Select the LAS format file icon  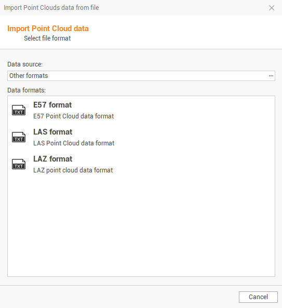tap(19, 137)
